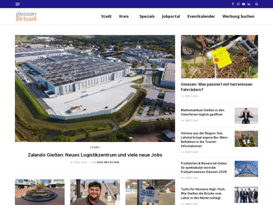Go to the Jobportal menu item
Image resolution: width=273 pixels, height=205 pixels.
point(171,16)
